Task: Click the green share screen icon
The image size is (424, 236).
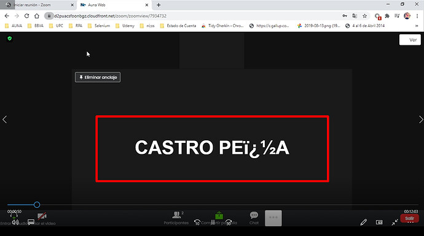Action: click(x=219, y=215)
